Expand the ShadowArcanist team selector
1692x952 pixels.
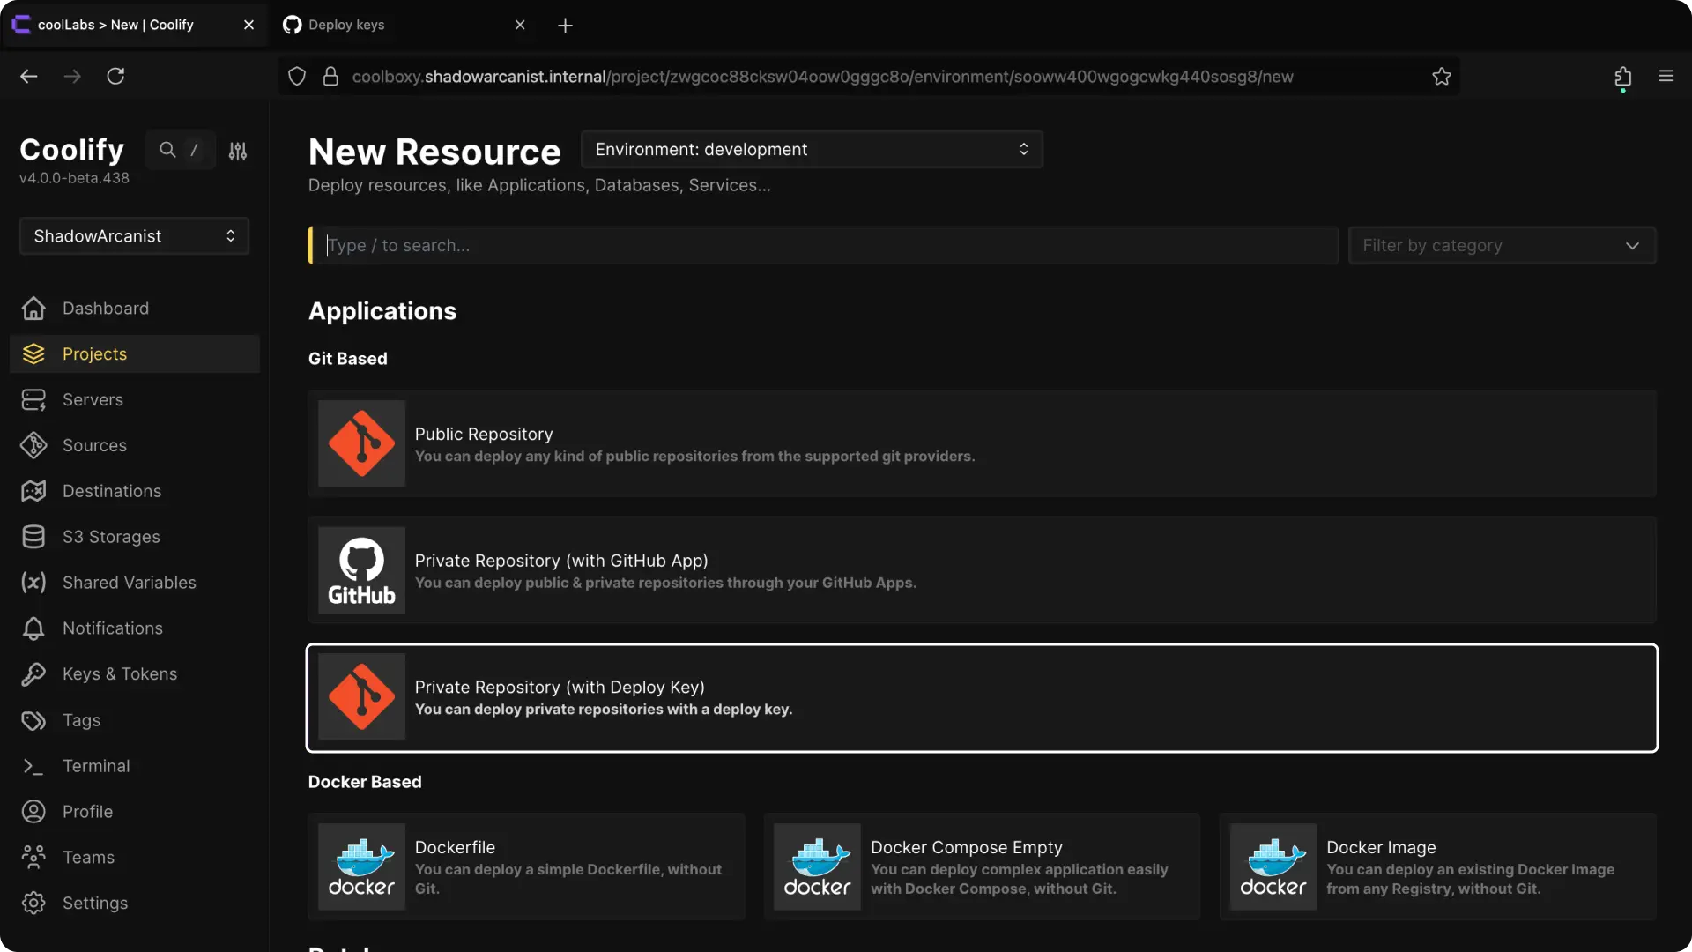pos(134,236)
